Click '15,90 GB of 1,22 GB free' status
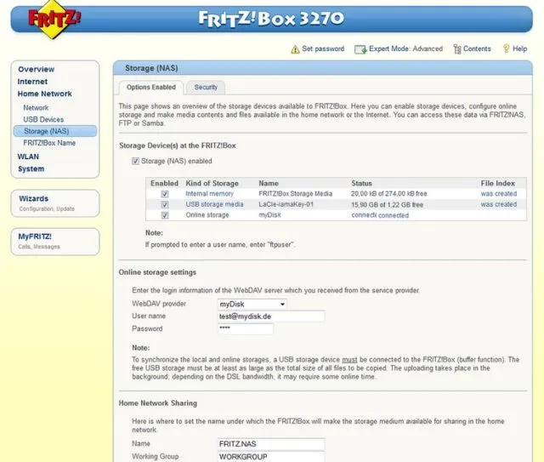The width and height of the screenshot is (544, 462). coord(388,204)
